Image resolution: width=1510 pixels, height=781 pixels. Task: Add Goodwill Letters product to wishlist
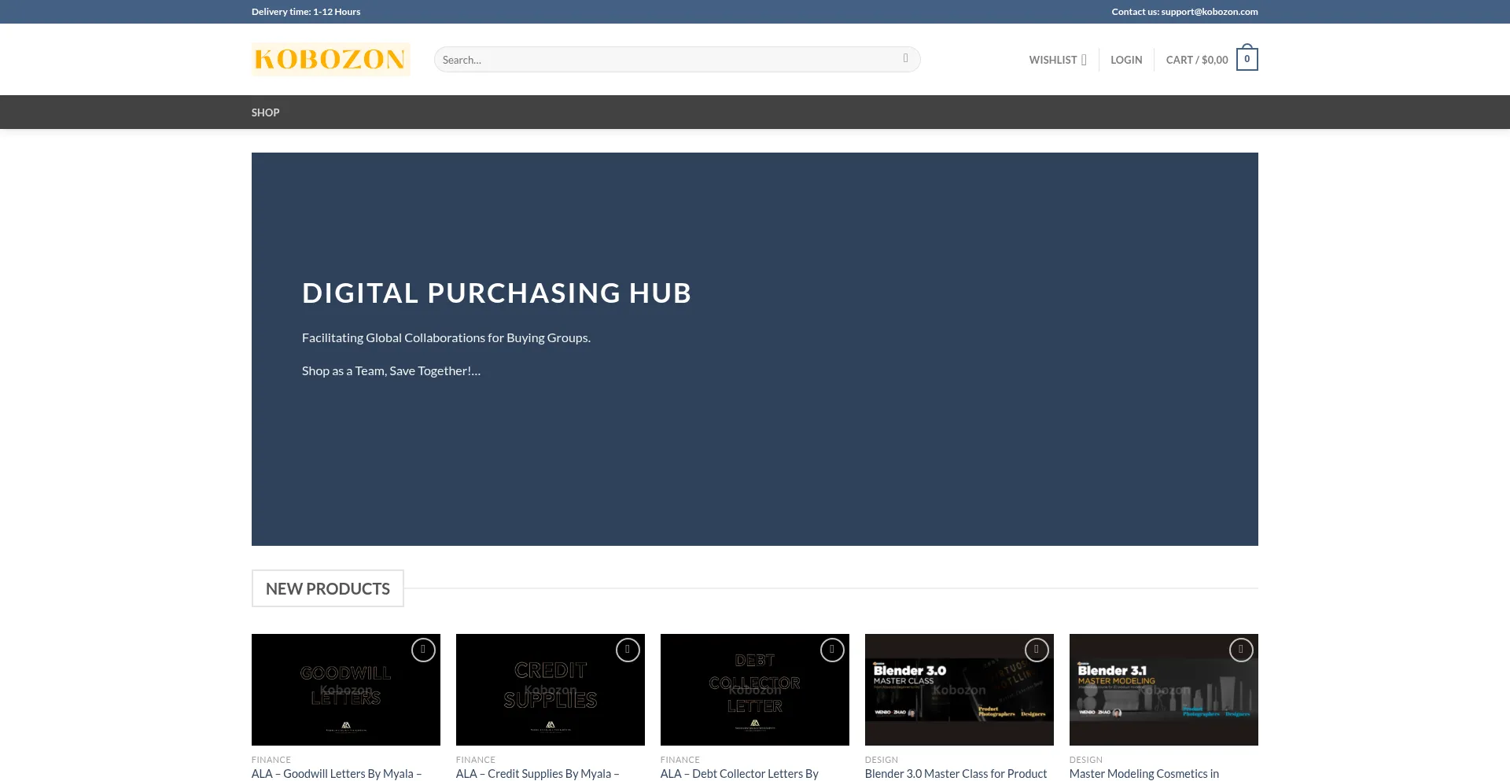pos(423,650)
